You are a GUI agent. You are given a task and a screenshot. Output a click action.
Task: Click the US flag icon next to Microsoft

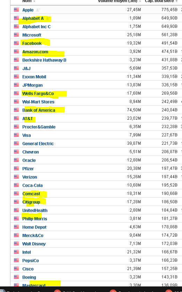[16, 35]
